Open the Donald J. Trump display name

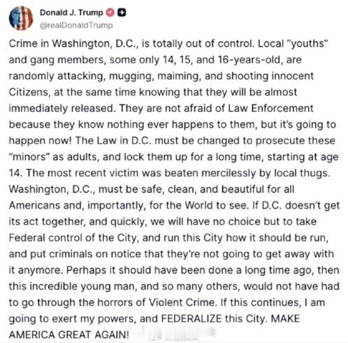[71, 13]
